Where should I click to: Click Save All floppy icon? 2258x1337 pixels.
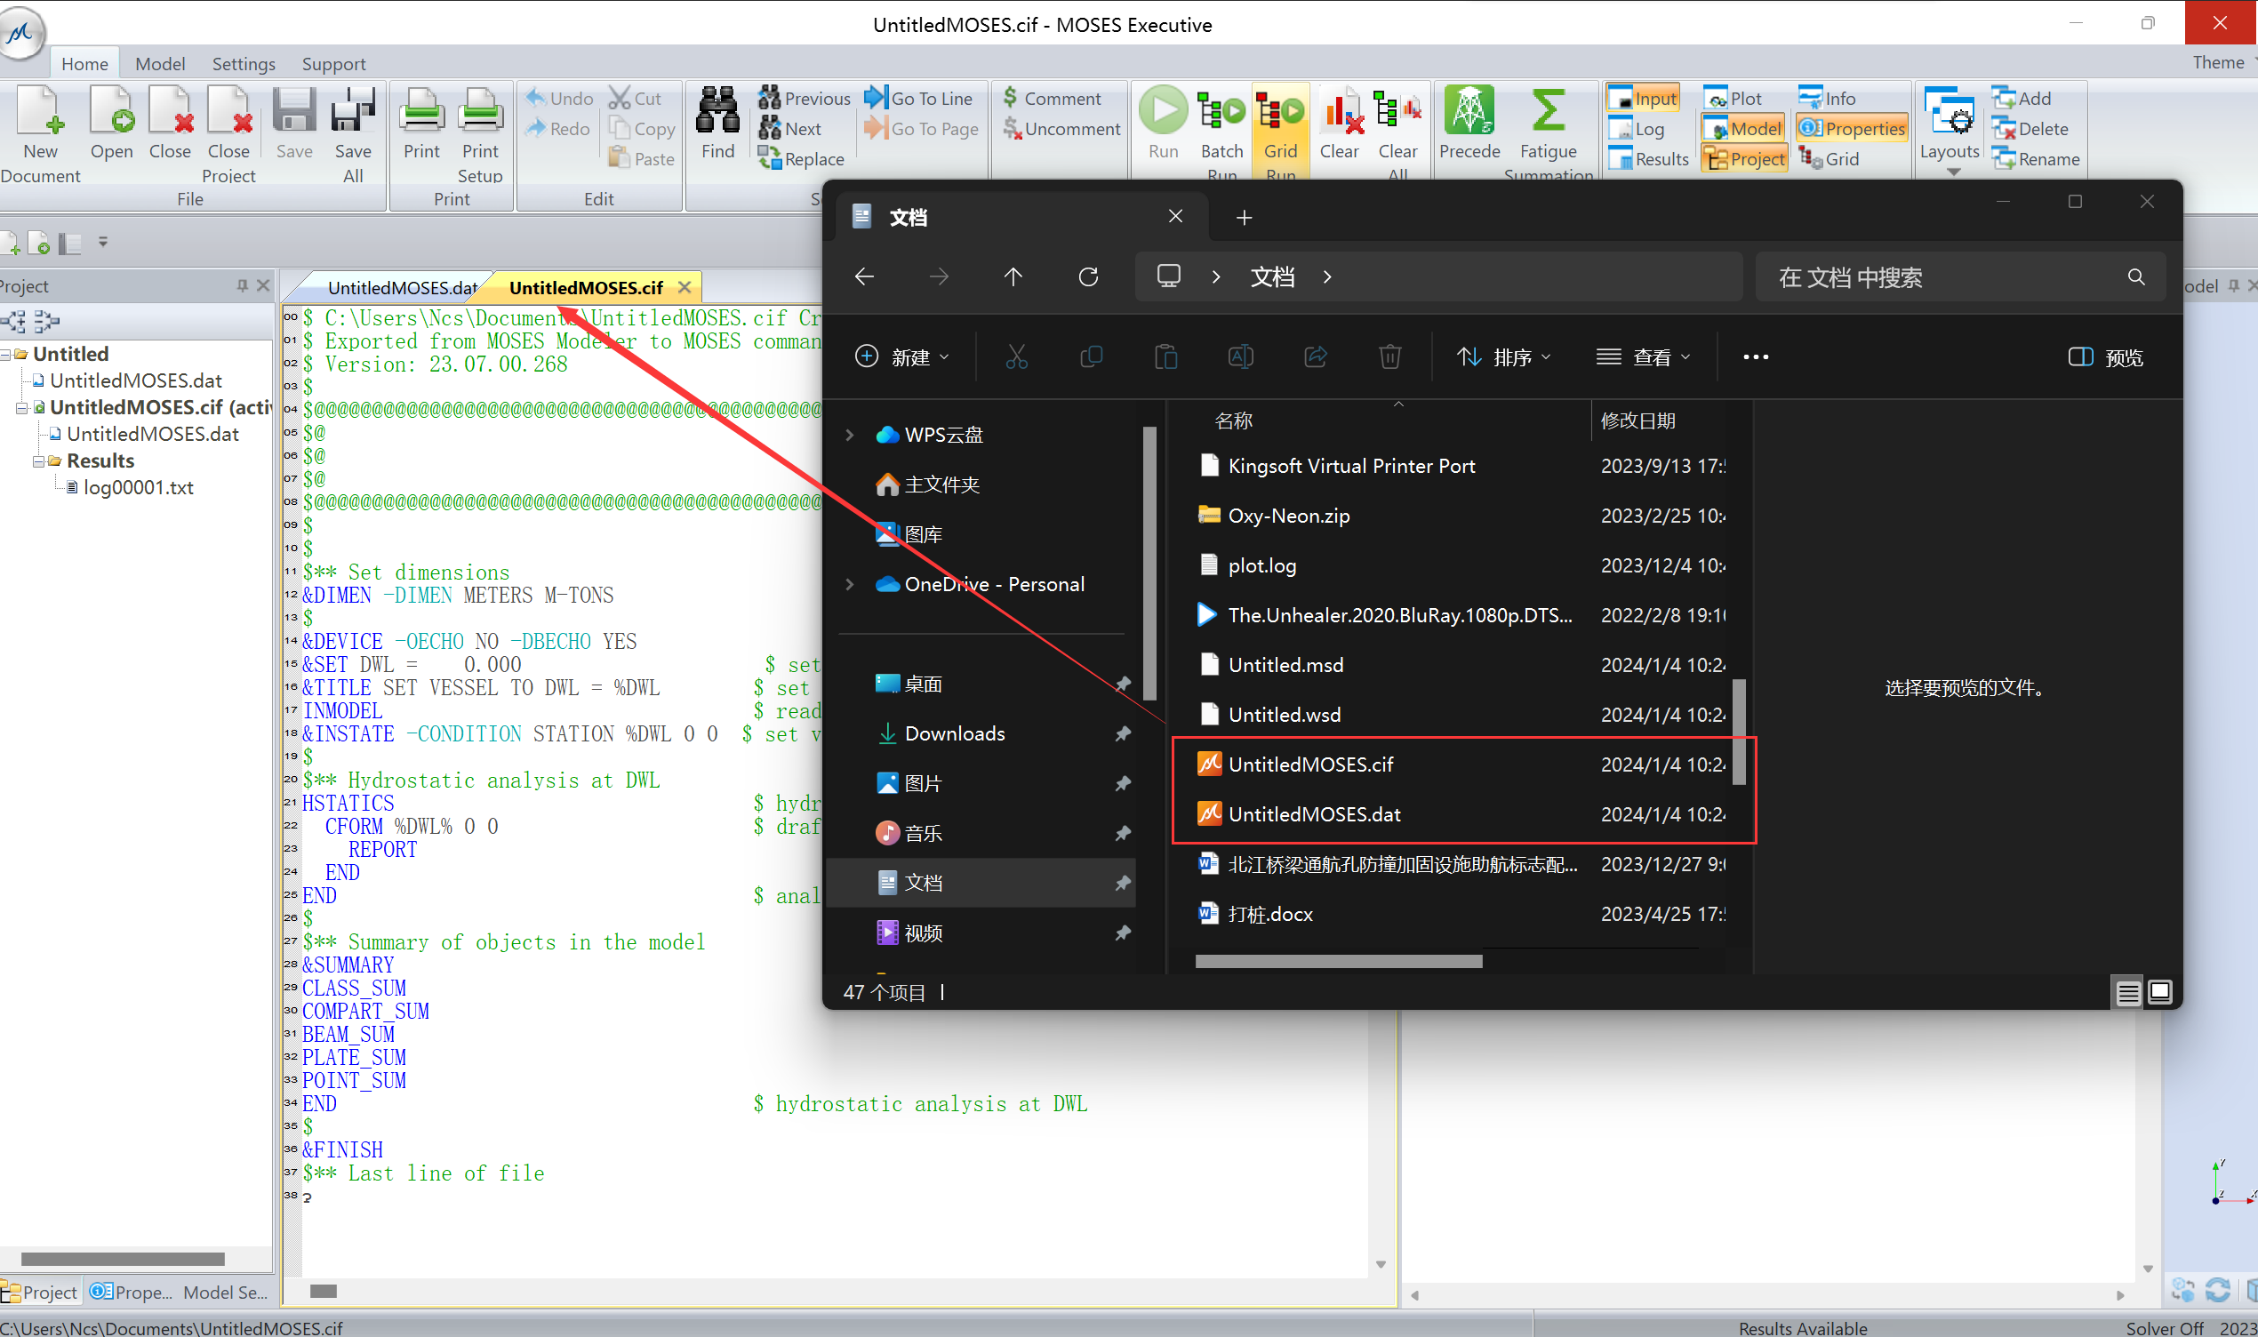point(352,112)
